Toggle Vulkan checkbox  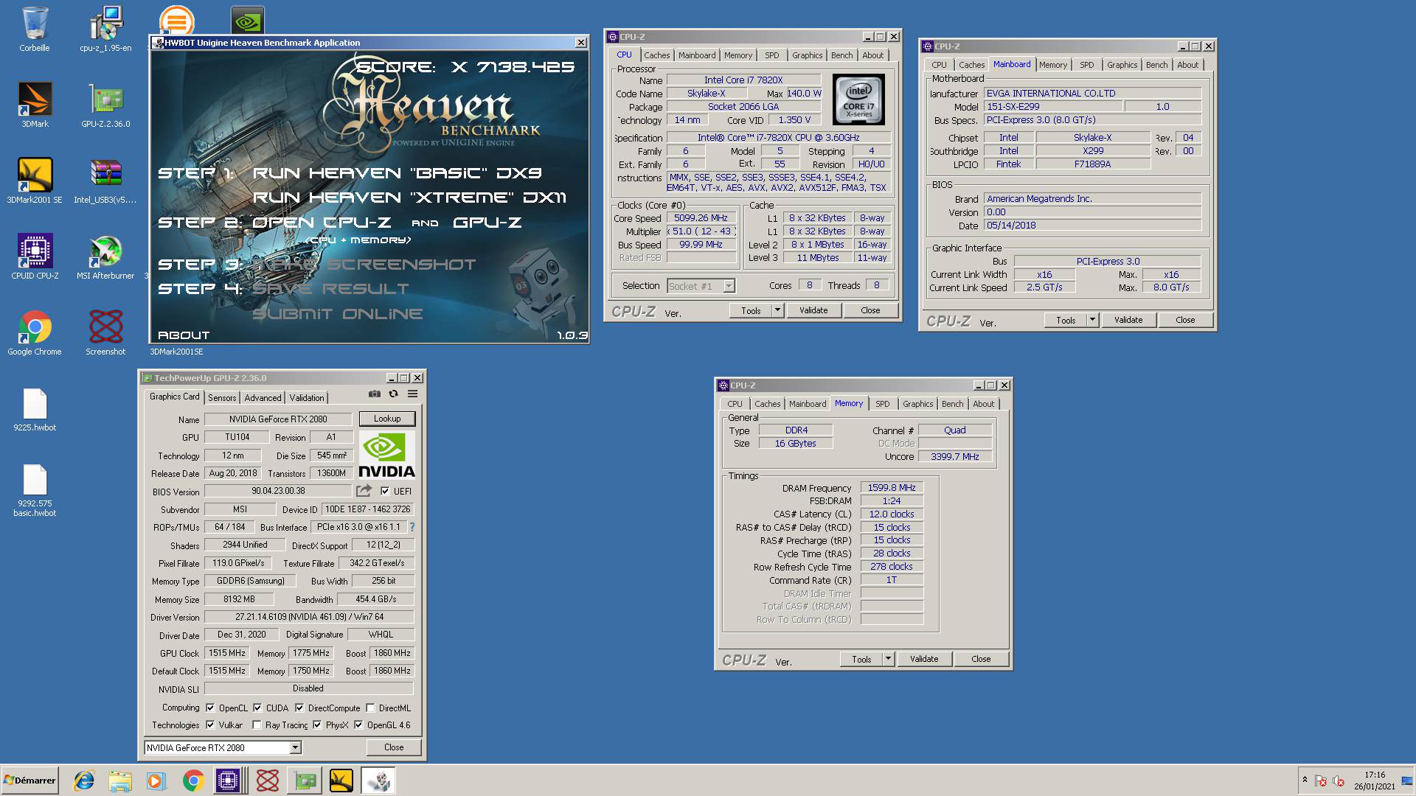click(x=210, y=725)
